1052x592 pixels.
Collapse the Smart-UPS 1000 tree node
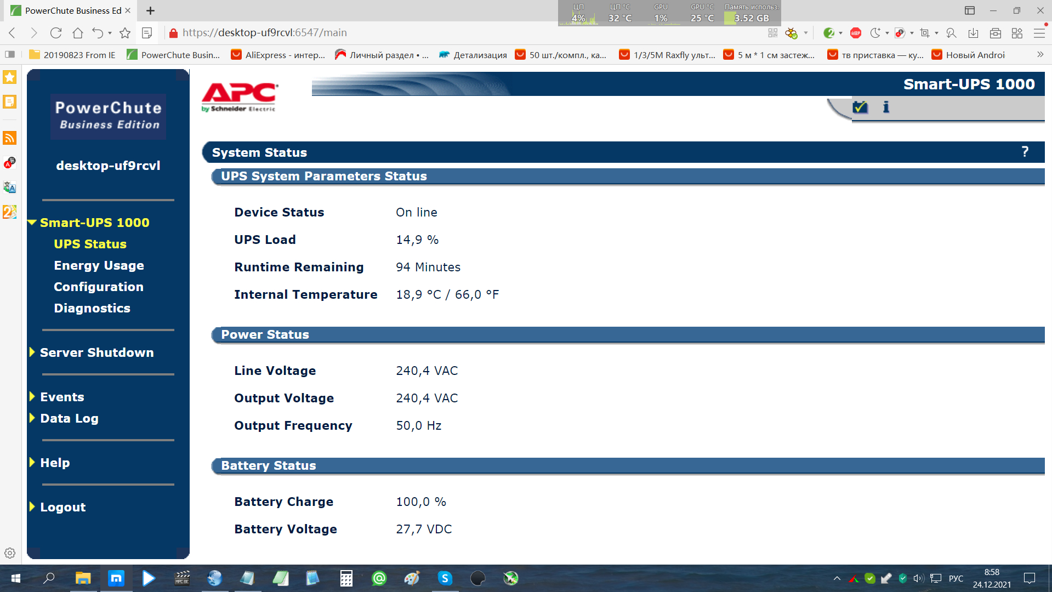point(32,223)
